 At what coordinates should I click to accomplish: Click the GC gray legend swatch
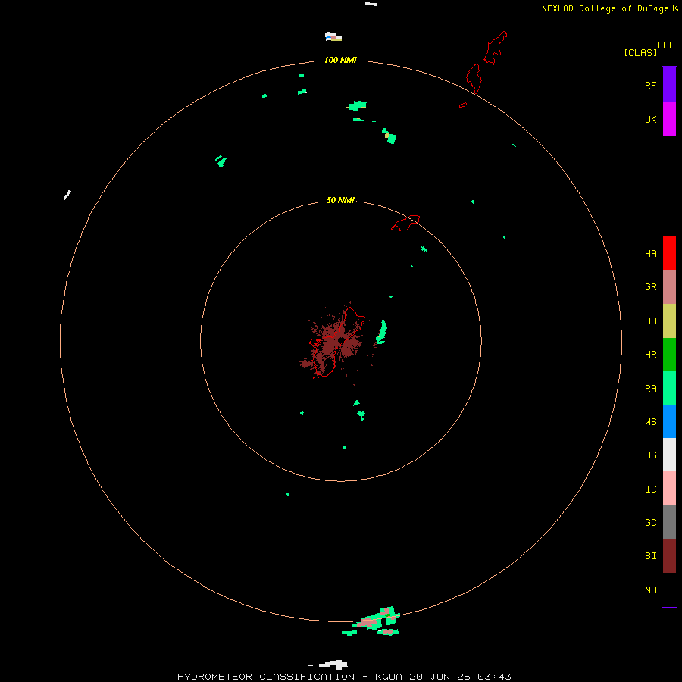point(669,522)
